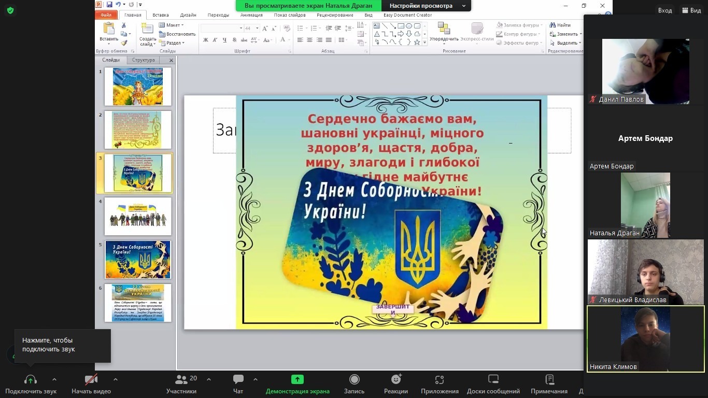The width and height of the screenshot is (708, 398).
Task: Click Начать видео start video button
Action: 91,385
